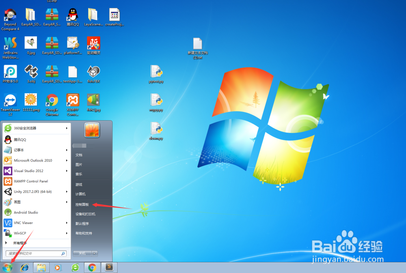Click the search magnifier icon in Start menu

click(63, 254)
